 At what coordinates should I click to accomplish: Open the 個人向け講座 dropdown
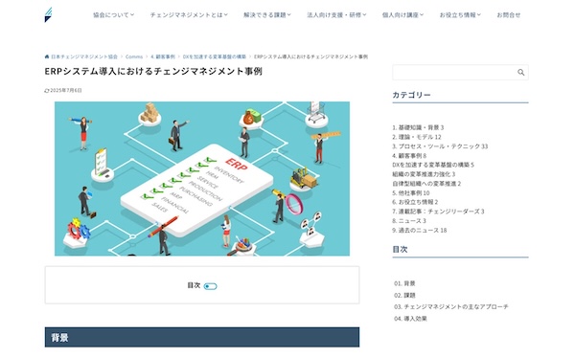[402, 15]
